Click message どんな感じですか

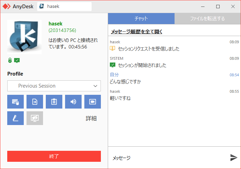pyautogui.click(x=125, y=82)
